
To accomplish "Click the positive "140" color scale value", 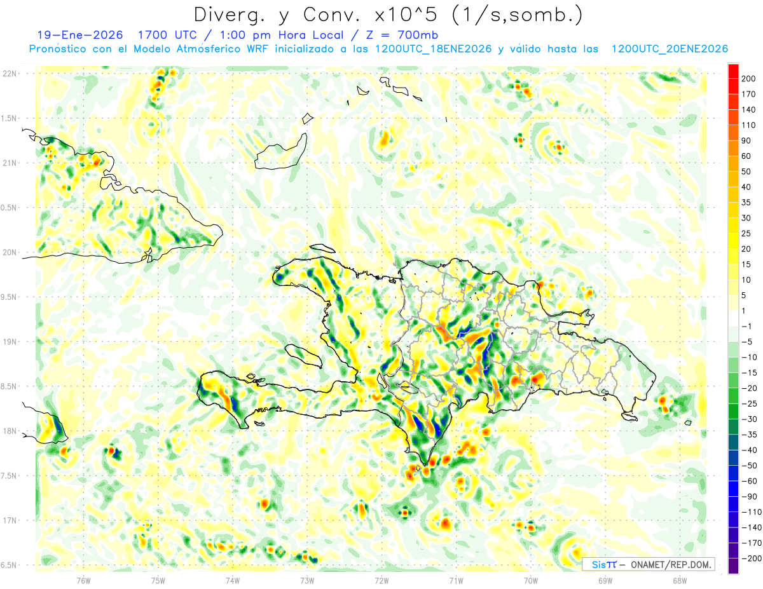I will (748, 110).
